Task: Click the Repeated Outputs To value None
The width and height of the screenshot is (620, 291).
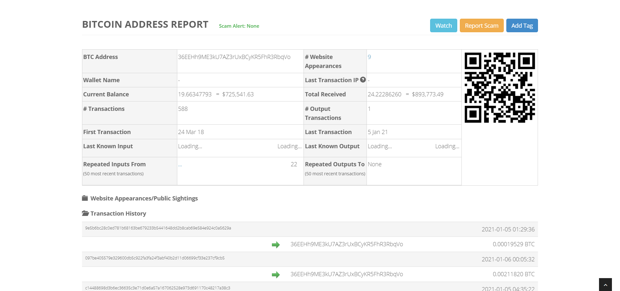Action: (x=375, y=164)
